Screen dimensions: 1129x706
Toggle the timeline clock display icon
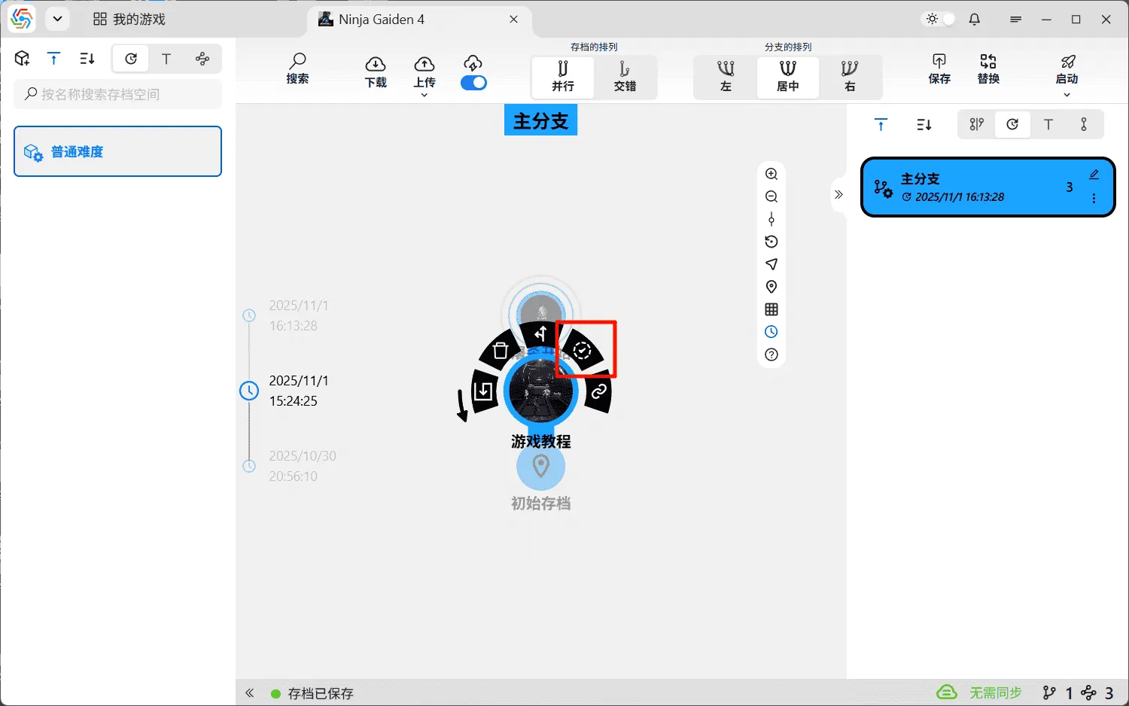tap(771, 332)
